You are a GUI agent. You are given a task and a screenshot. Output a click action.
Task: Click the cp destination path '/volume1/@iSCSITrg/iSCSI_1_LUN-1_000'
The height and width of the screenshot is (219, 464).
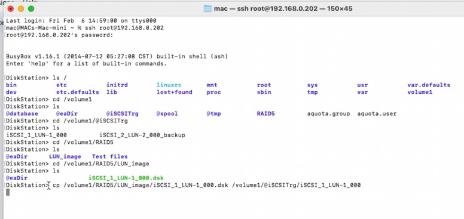[297, 185]
